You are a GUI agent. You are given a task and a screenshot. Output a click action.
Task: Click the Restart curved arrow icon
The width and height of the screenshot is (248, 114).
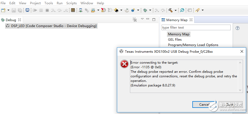127,10
